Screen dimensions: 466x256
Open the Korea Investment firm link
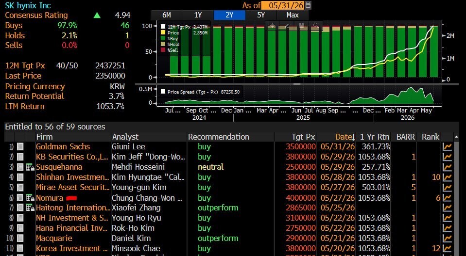click(x=71, y=248)
